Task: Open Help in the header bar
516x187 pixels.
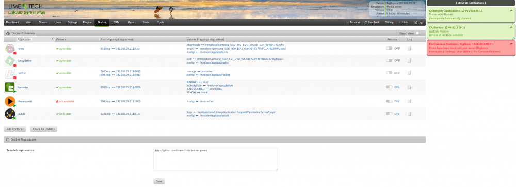Action: pyautogui.click(x=389, y=22)
